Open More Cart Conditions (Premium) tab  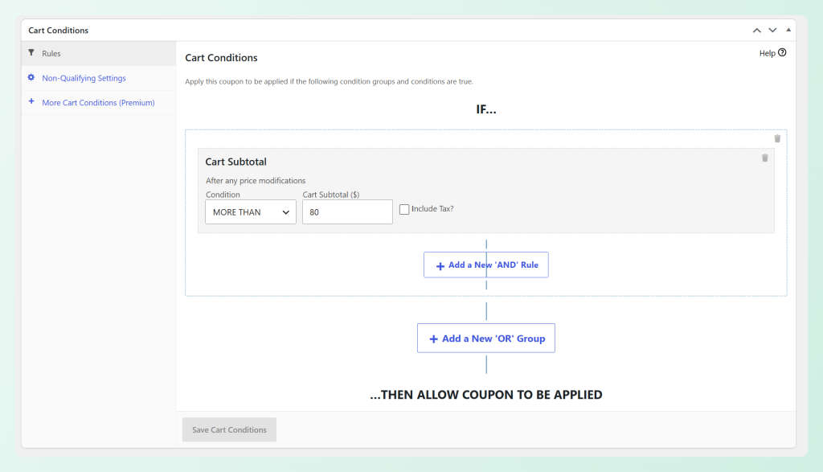[99, 102]
